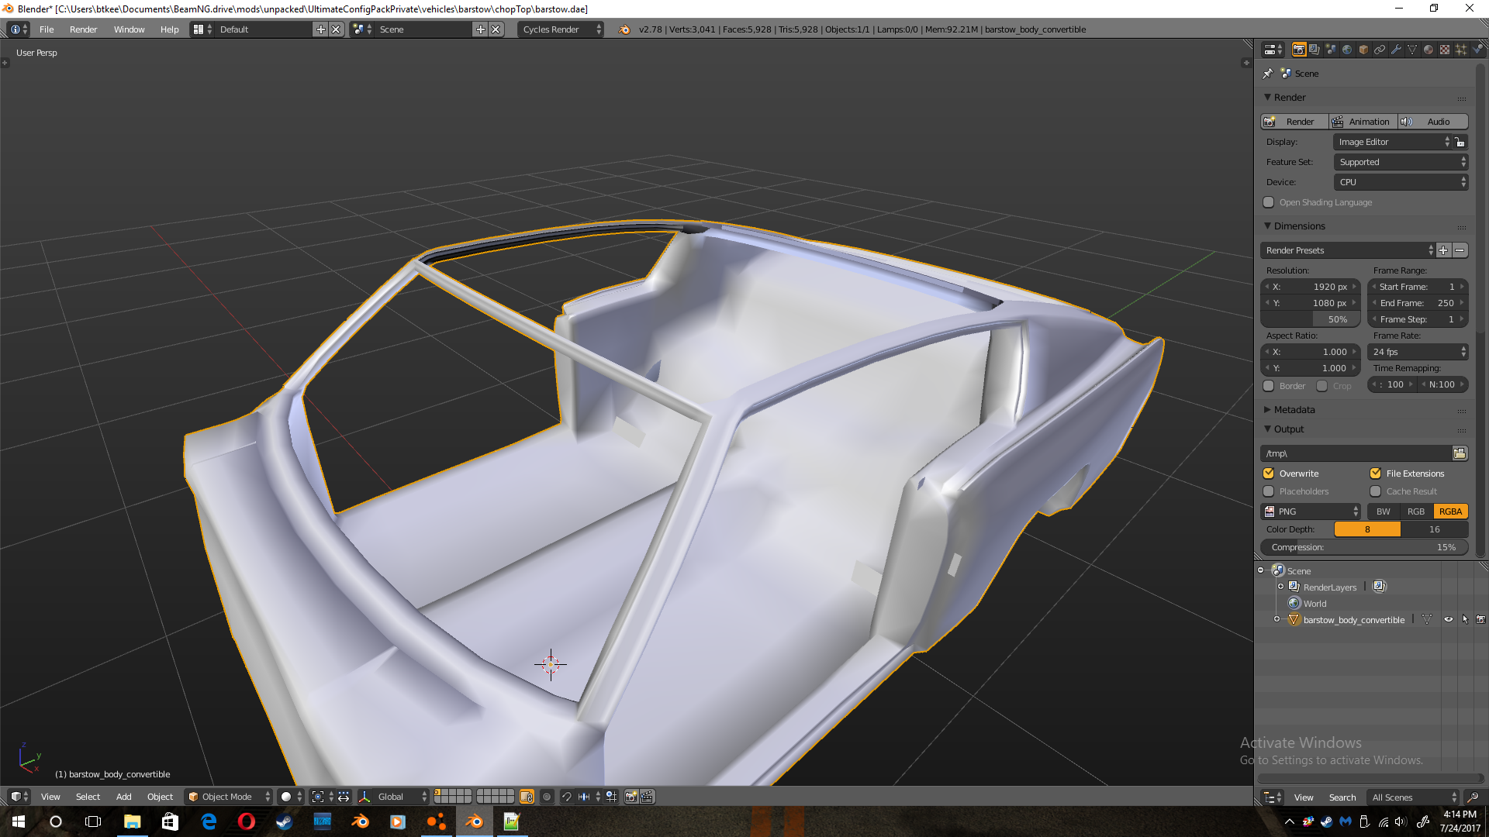Click the Render image button
This screenshot has width=1489, height=837.
1294,122
